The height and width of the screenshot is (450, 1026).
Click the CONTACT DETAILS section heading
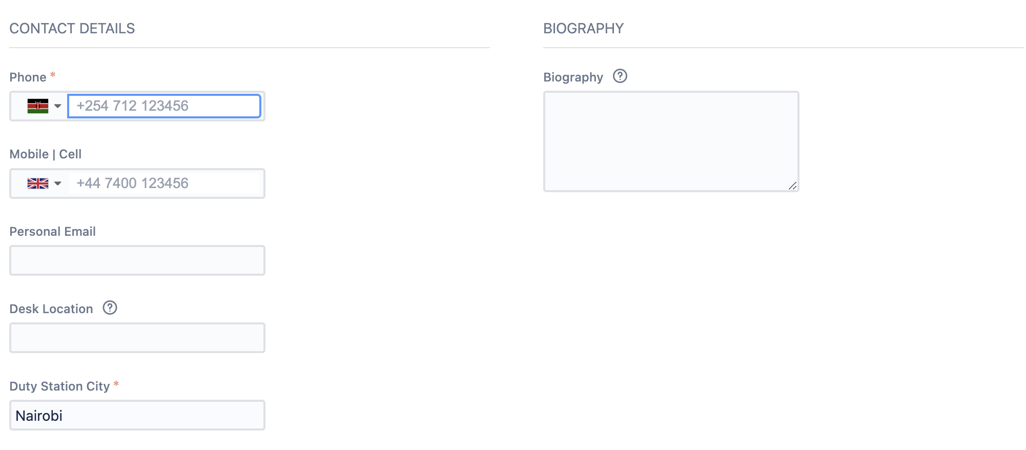coord(72,28)
